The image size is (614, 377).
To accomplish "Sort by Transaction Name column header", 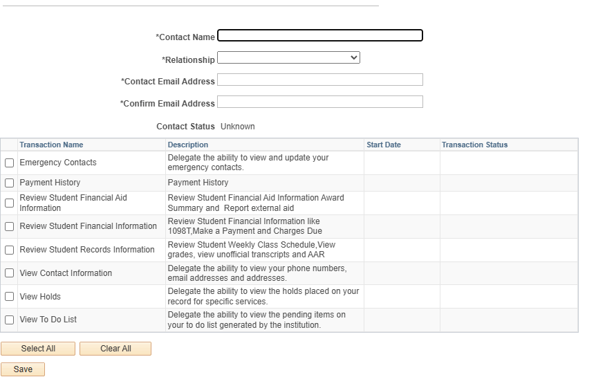I will pyautogui.click(x=51, y=145).
